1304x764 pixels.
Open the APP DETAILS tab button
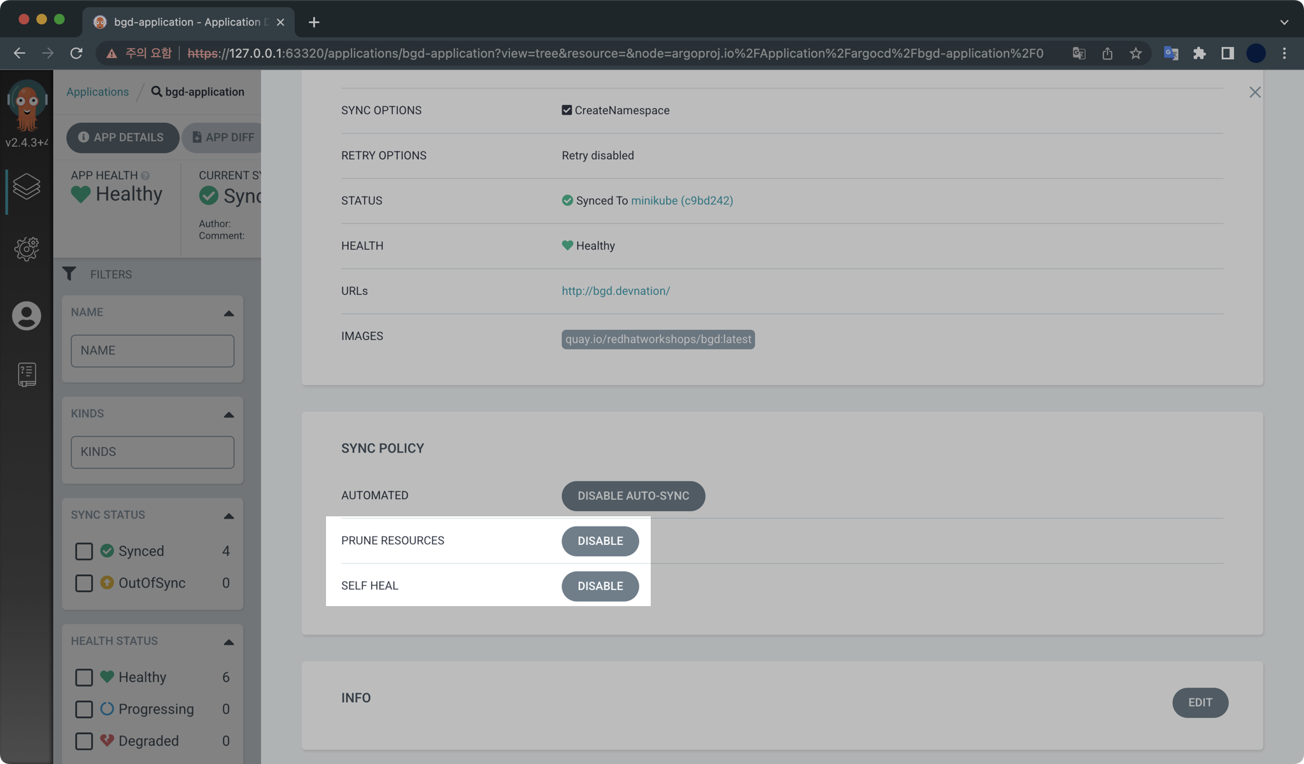click(x=122, y=138)
